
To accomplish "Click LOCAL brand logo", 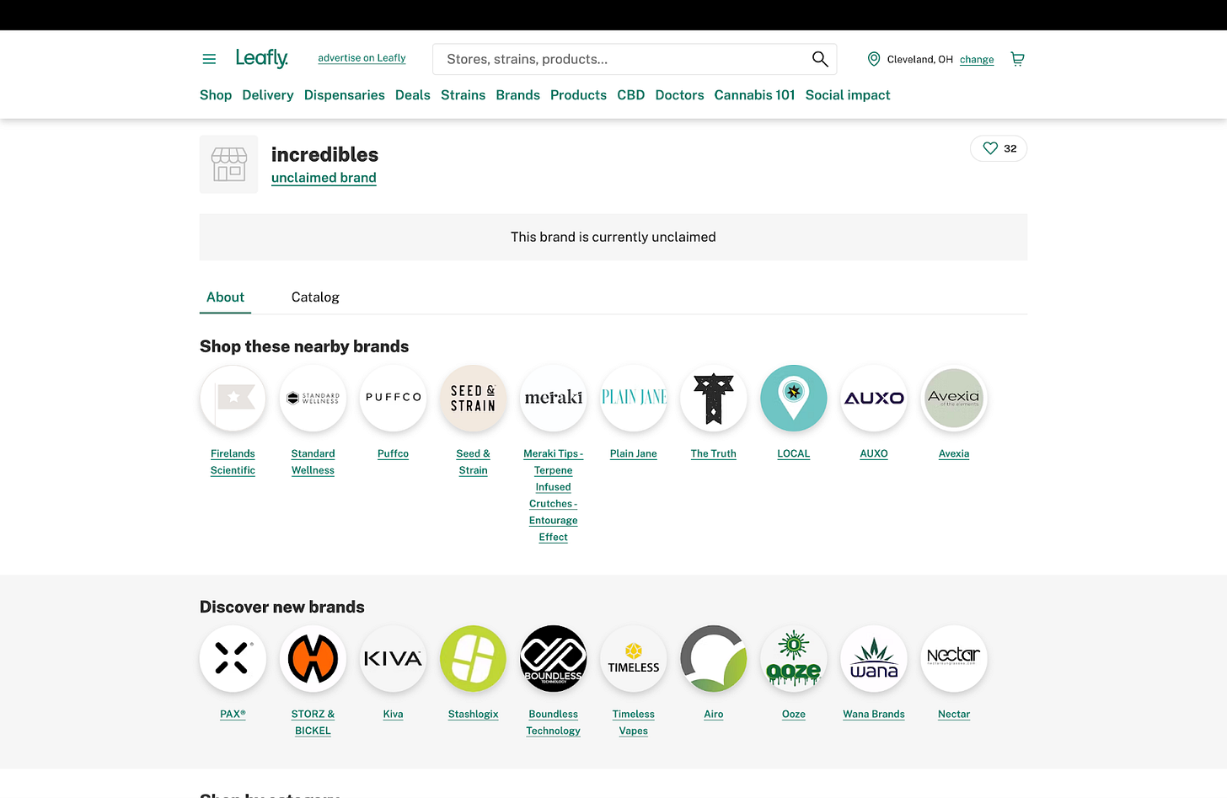I will 794,398.
